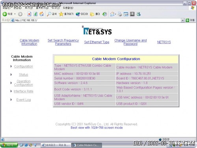Click the MAC address table cell
Screen dimensions: 197x148
[85, 74]
